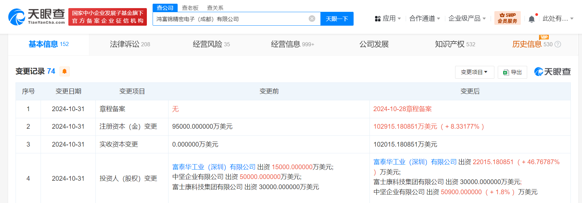Open the 经营风险 tab

(x=211, y=44)
